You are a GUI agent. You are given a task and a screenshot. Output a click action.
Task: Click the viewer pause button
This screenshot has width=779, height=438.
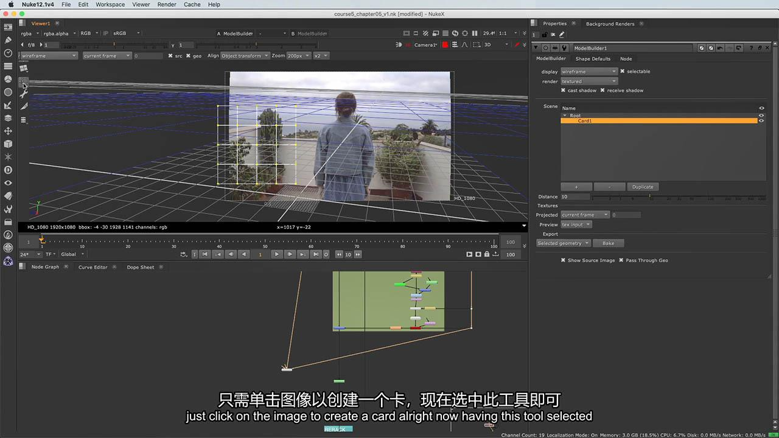tap(475, 33)
